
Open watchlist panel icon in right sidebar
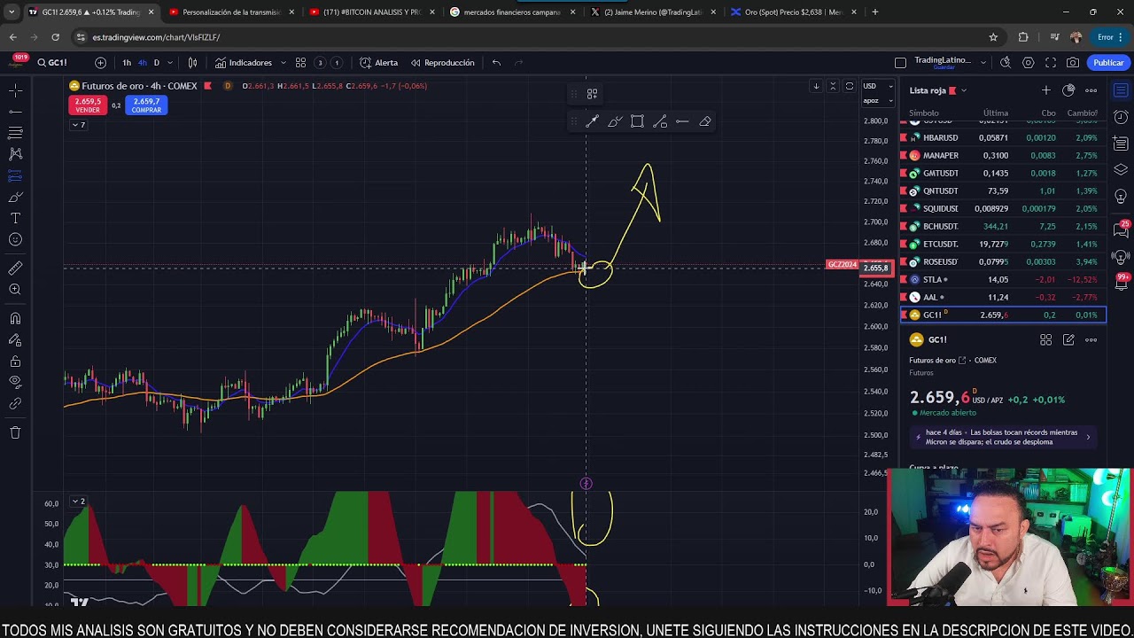[x=1121, y=90]
